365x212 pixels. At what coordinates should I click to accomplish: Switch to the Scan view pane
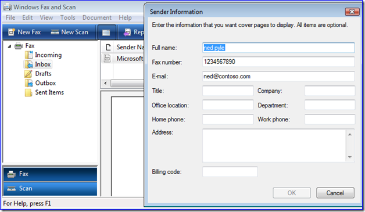51,189
